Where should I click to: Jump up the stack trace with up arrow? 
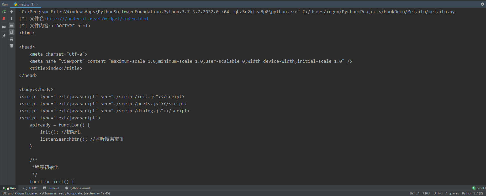tap(12, 12)
